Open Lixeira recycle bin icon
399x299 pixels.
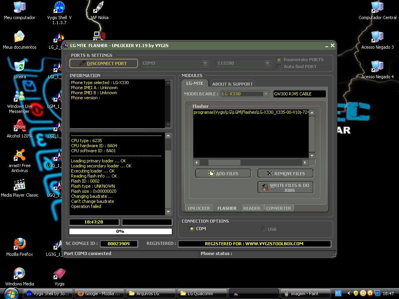click(19, 69)
